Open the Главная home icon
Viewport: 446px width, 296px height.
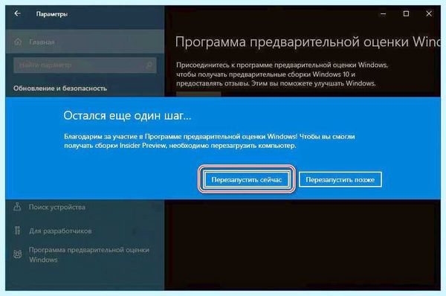click(x=18, y=42)
